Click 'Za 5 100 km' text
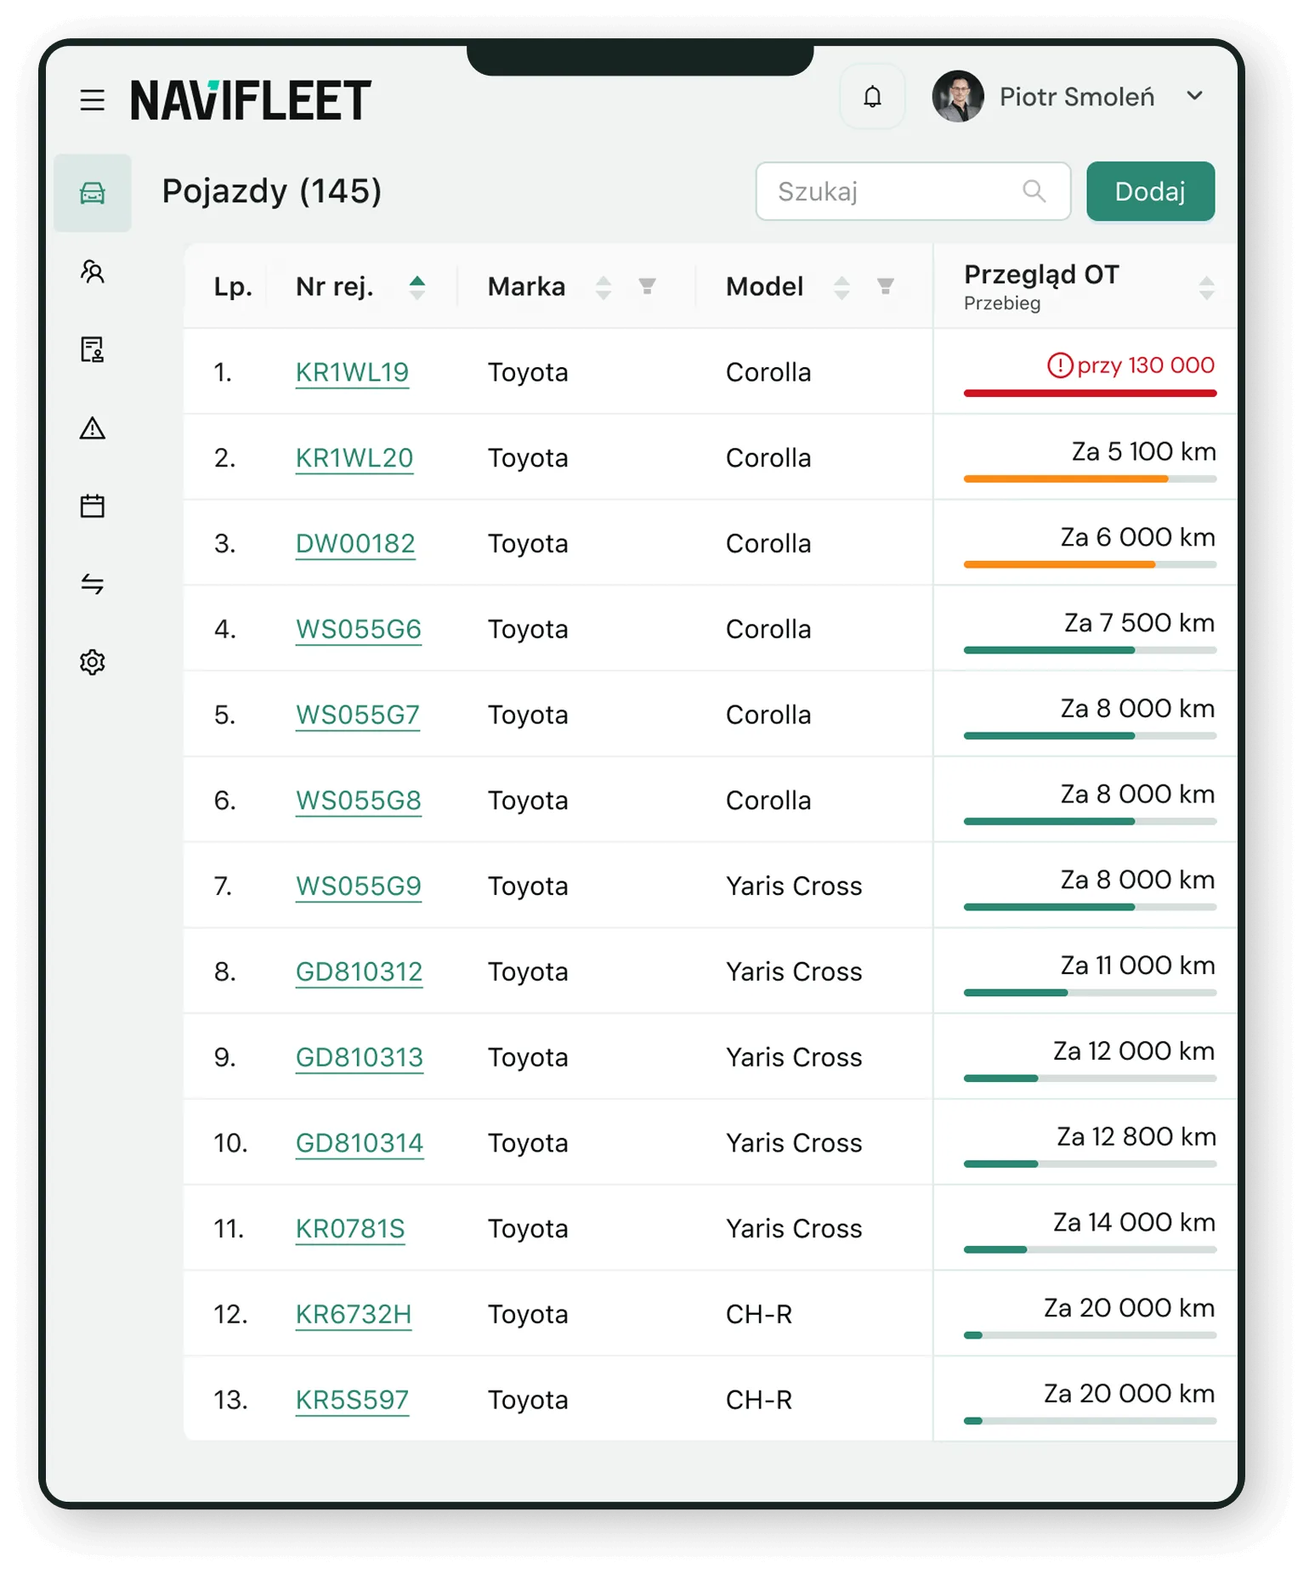This screenshot has height=1574, width=1309. click(x=1143, y=451)
